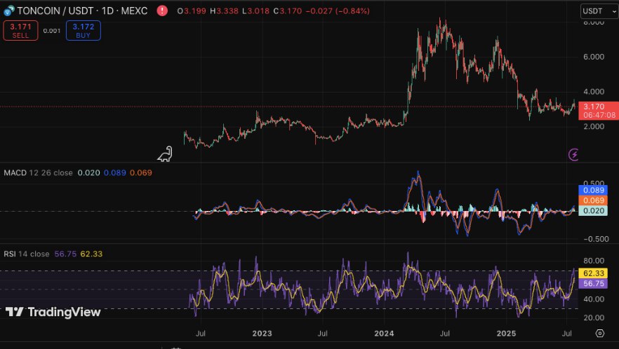Click the blue 0.089 MACD value label
This screenshot has height=349, width=619.
(x=594, y=190)
